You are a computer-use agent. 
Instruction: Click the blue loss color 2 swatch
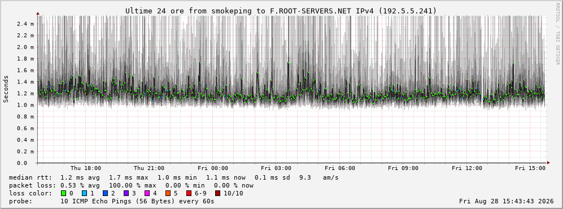point(105,193)
